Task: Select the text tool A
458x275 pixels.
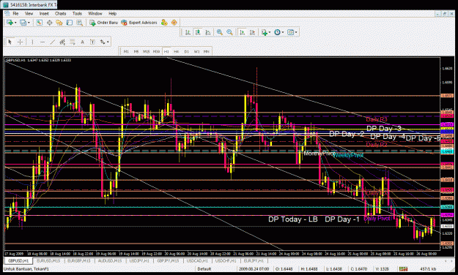Action: click(x=82, y=42)
